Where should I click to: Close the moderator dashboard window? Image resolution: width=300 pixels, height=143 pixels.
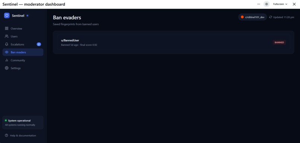[294, 4]
